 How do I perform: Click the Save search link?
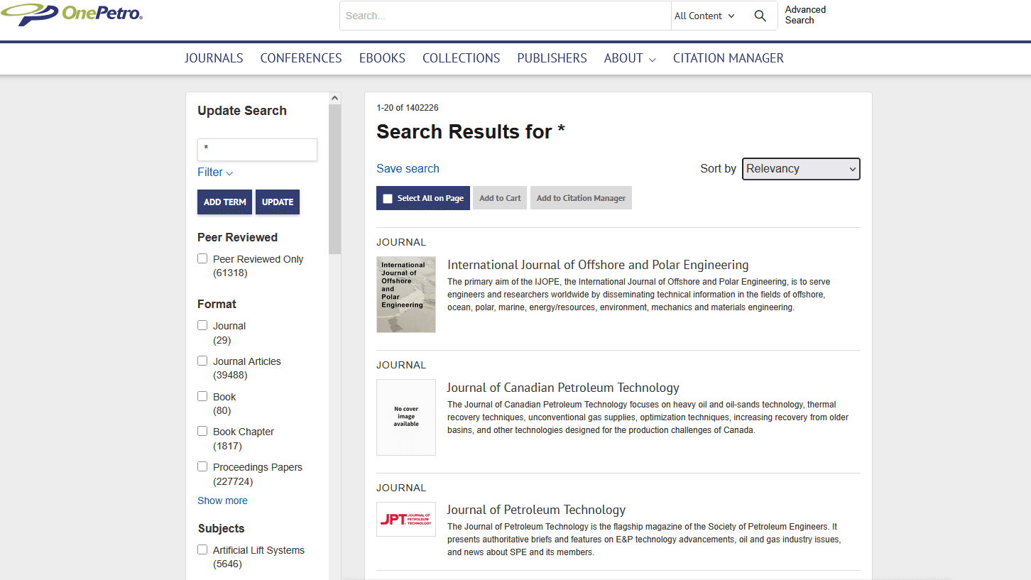[408, 169]
